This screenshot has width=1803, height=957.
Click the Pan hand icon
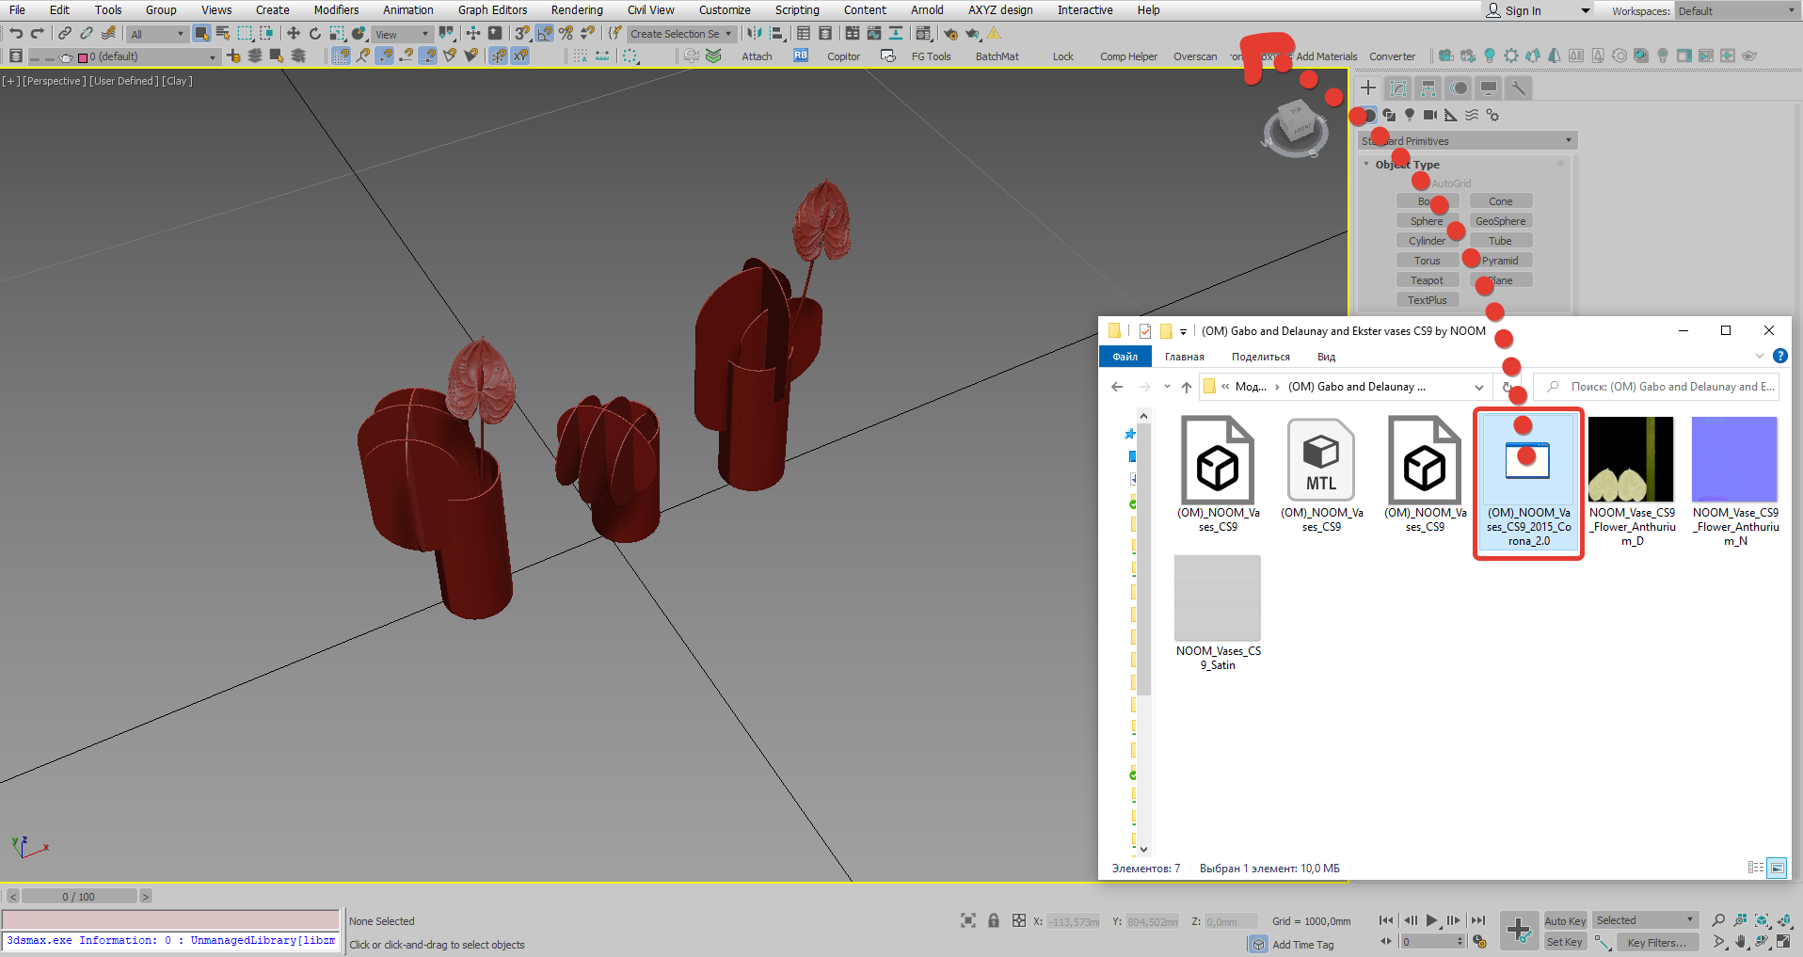coord(1740,941)
